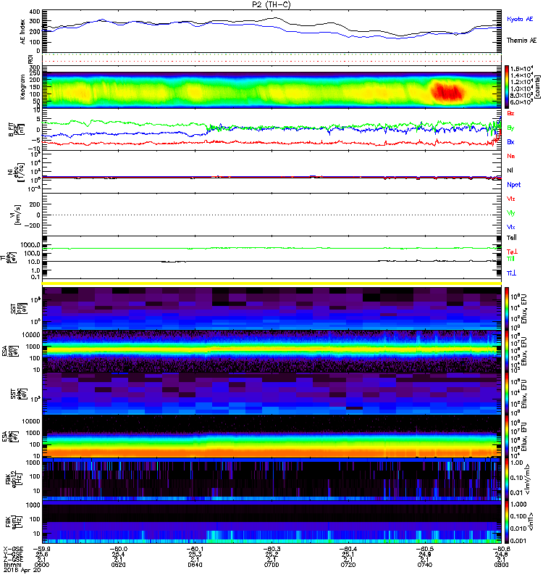The width and height of the screenshot is (543, 580).
Task: Click the X-GSE value -60.1
Action: pyautogui.click(x=195, y=549)
